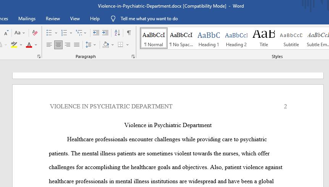Click the Shading paint bucket icon

click(x=106, y=45)
